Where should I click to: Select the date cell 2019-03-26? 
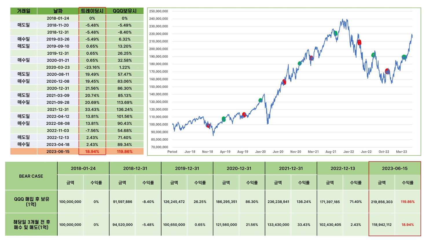point(58,39)
